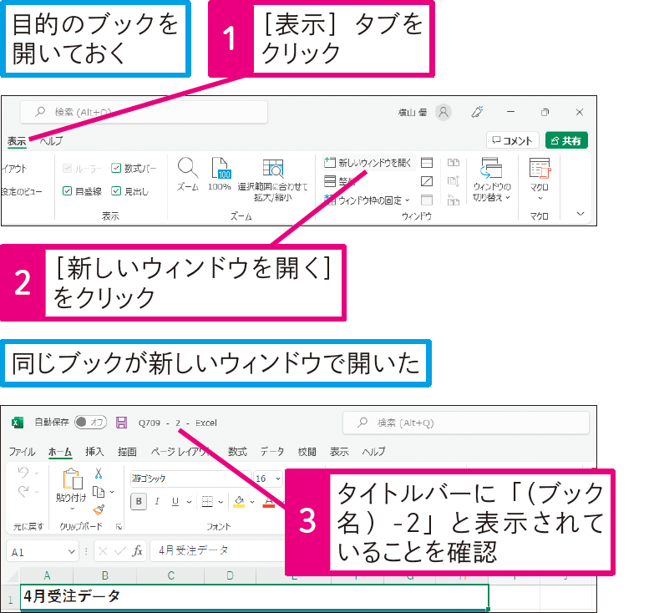Click the format painter brush icon
The height and width of the screenshot is (613, 654).
coord(99,509)
